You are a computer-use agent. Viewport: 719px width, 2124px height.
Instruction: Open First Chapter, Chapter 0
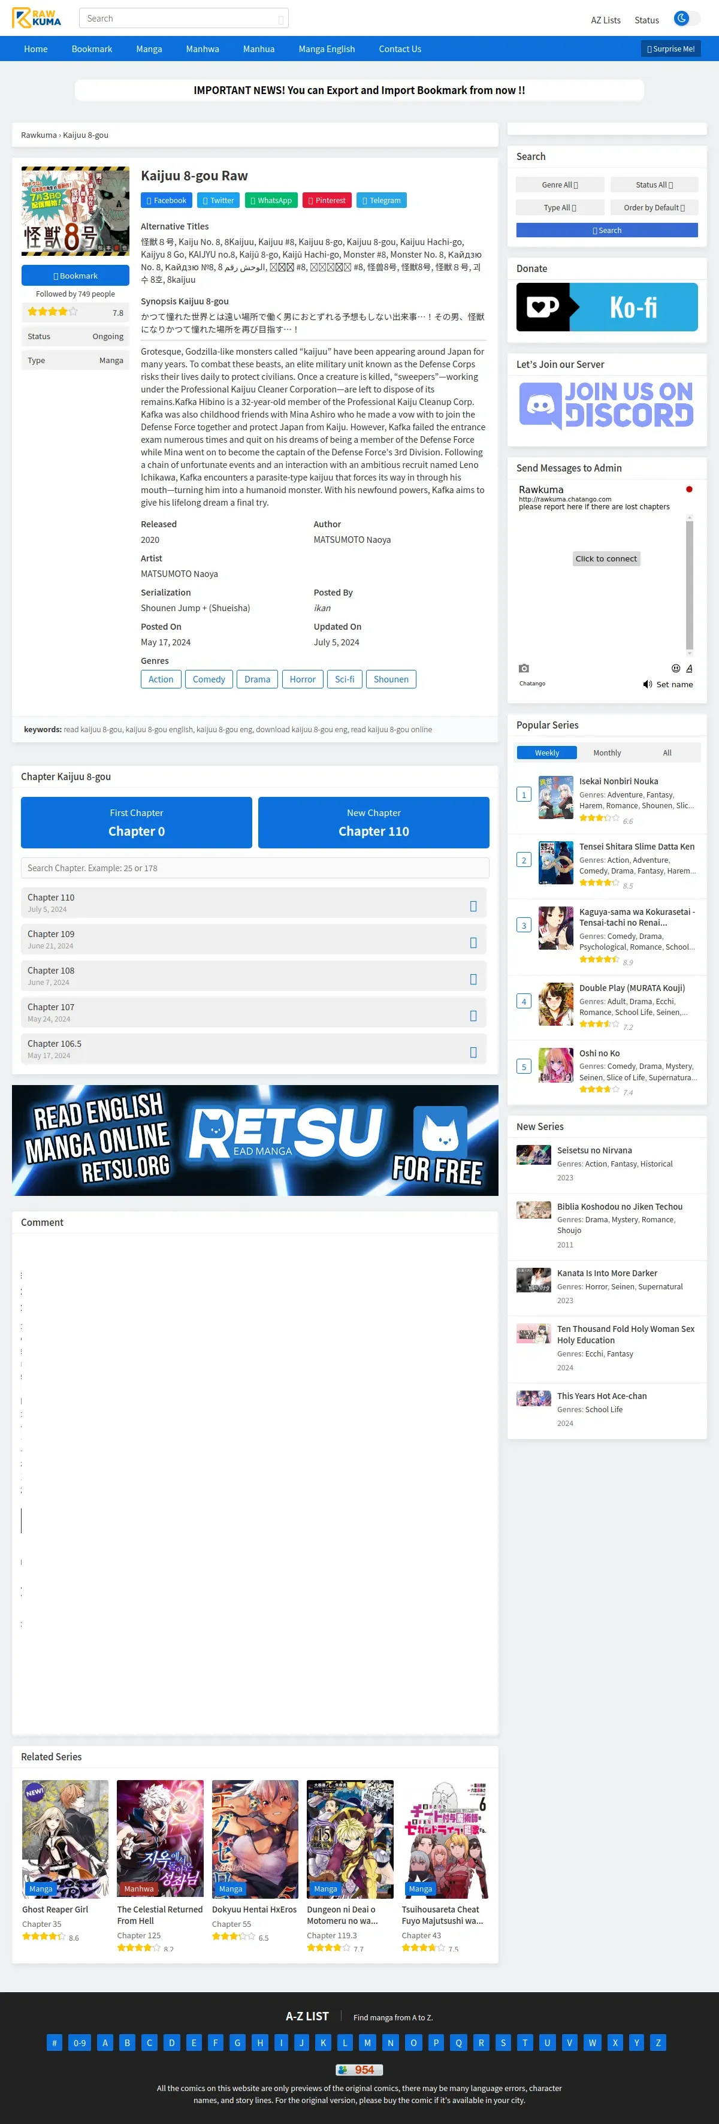point(137,822)
